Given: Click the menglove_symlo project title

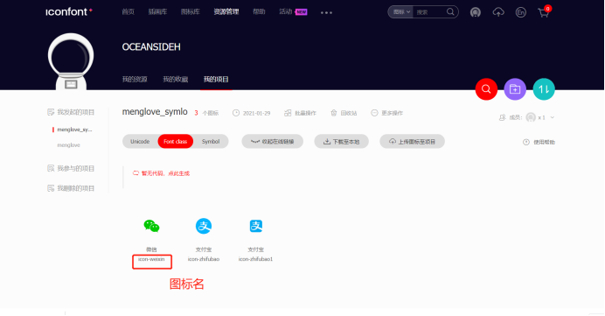Looking at the screenshot, I should pyautogui.click(x=155, y=112).
